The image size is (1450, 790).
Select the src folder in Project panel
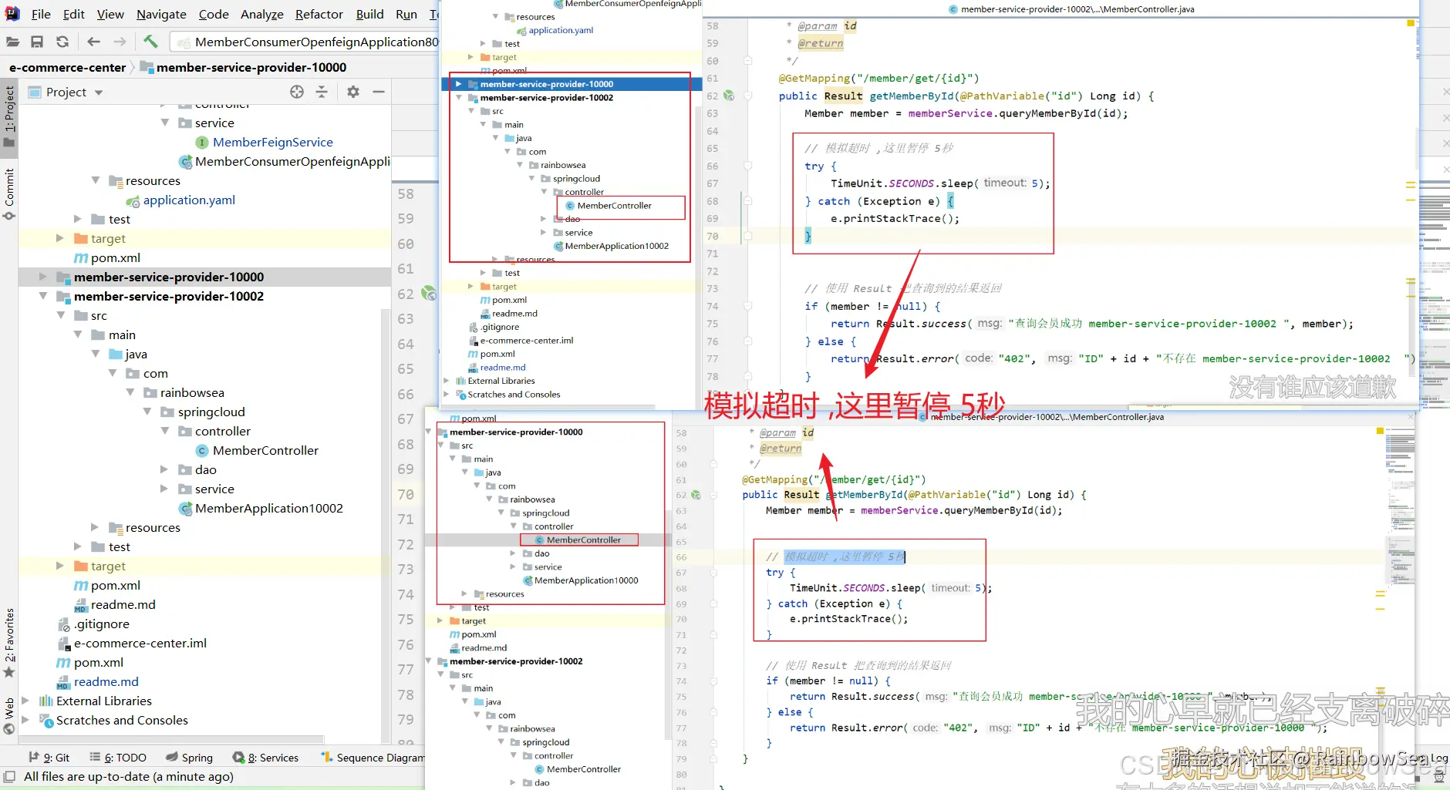[99, 315]
